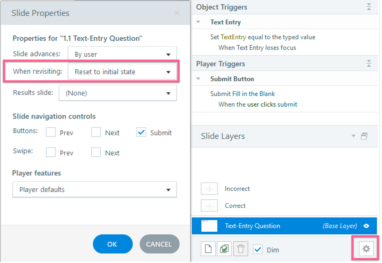The height and width of the screenshot is (263, 382).
Task: Open the Player features dropdown
Action: 94,189
